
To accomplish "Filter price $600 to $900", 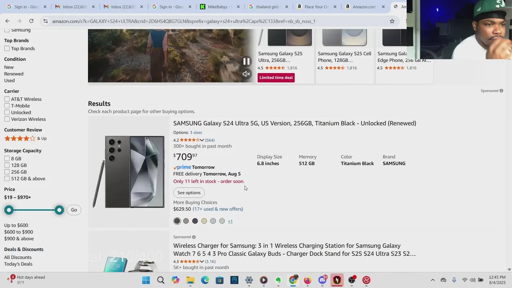I will 18,232.
